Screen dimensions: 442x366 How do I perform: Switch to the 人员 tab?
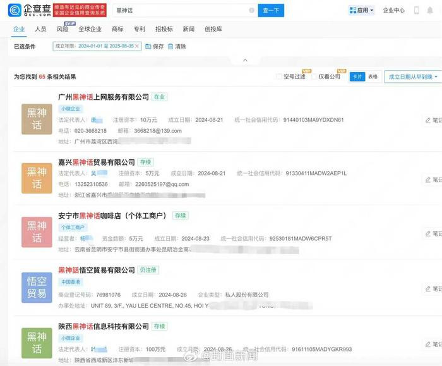click(40, 29)
